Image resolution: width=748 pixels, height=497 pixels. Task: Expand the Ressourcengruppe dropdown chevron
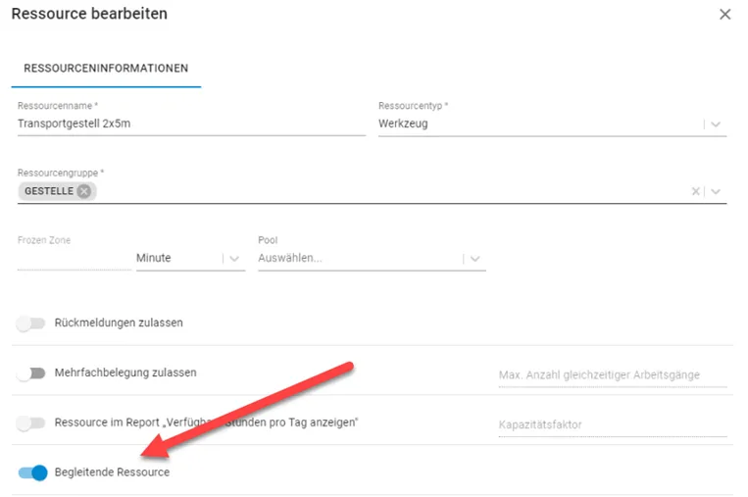[x=715, y=192]
